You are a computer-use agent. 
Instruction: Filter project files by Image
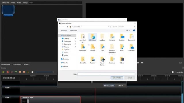pos(25,3)
